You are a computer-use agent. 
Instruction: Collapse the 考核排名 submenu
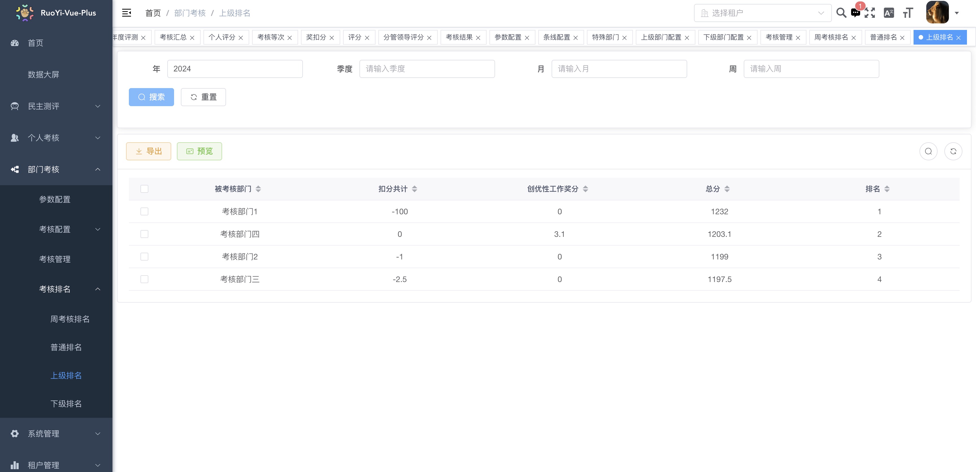[x=56, y=289]
